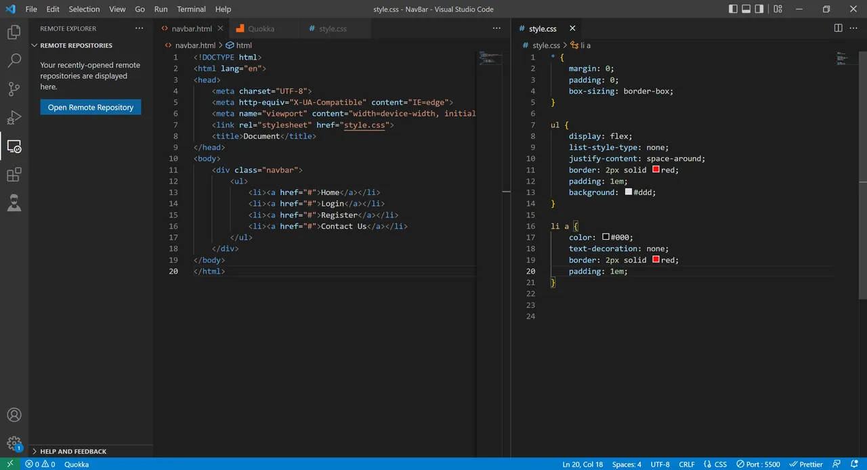Split the right editor group

click(838, 28)
